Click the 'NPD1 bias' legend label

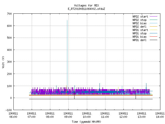point(139,37)
